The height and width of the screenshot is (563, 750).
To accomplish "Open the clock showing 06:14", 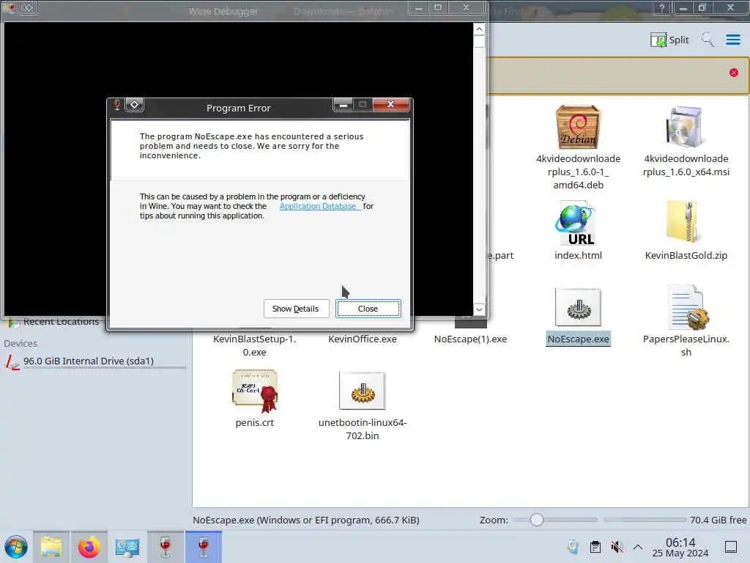I will pos(680,547).
